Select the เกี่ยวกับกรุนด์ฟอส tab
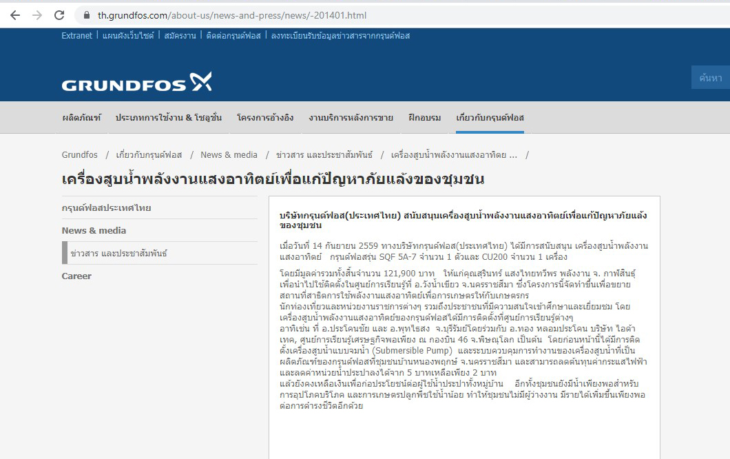 (x=490, y=118)
